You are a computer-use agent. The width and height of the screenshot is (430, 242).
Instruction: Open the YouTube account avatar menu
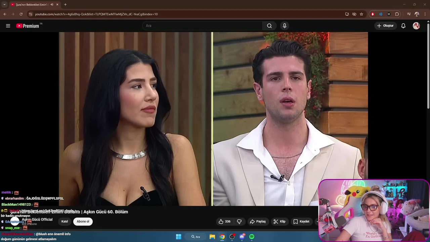click(x=416, y=26)
